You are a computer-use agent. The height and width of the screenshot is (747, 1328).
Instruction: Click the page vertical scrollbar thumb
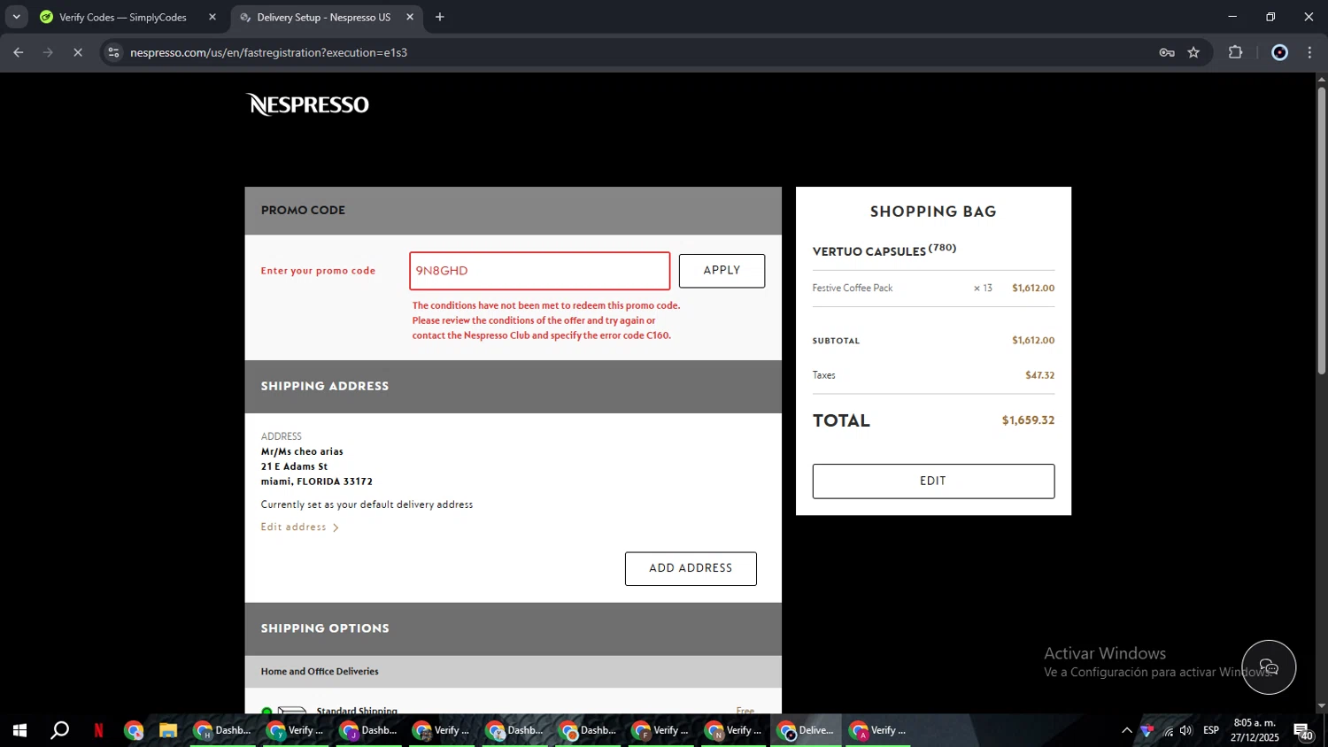point(1321,230)
